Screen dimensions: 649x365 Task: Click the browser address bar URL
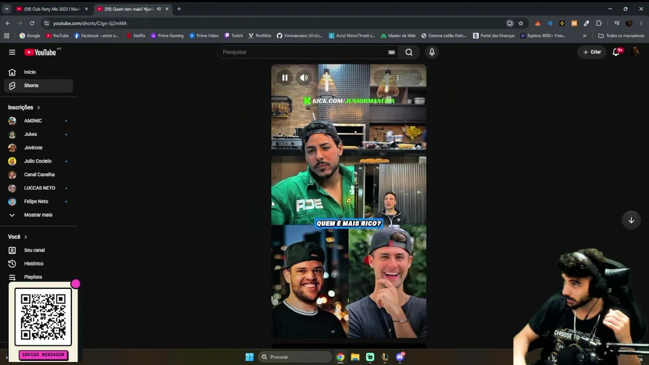(90, 23)
